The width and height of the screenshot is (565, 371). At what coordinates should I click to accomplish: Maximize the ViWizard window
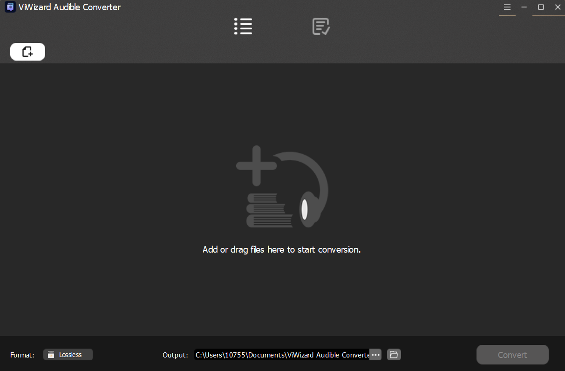541,7
